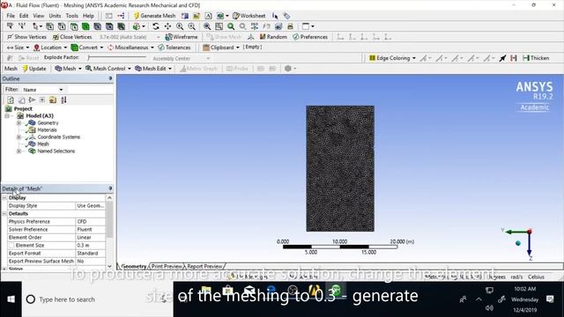Select the Rotate view tool
This screenshot has width=564, height=317.
click(x=155, y=26)
